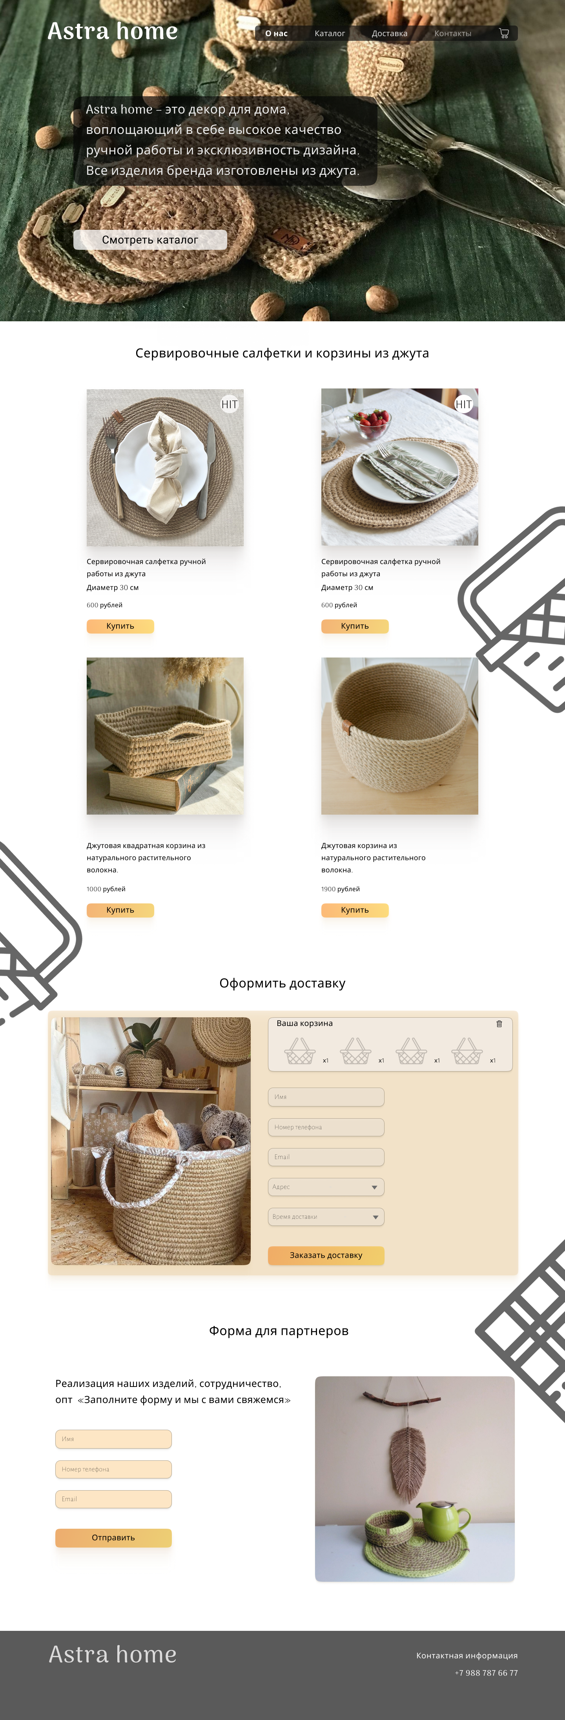Submit partner form with Отправить
The image size is (565, 1720).
point(113,1538)
